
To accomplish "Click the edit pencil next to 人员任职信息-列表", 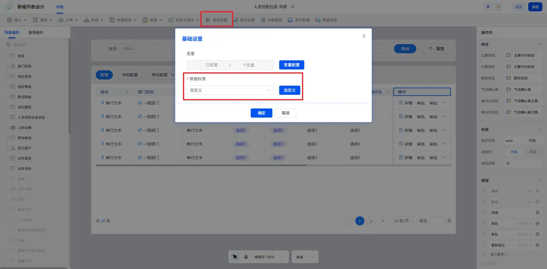I will point(293,7).
